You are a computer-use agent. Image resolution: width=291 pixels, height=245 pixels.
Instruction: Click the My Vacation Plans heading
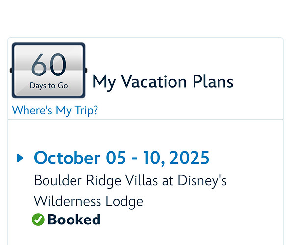(163, 82)
